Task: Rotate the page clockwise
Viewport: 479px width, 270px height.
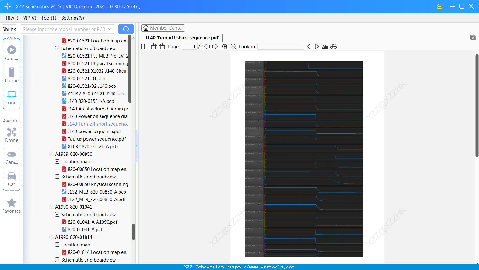Action: click(x=162, y=46)
